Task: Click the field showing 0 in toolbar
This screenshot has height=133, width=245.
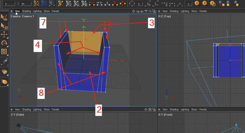Action: point(140,4)
